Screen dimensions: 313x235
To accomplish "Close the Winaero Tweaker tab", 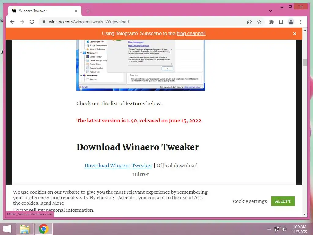I will [76, 11].
